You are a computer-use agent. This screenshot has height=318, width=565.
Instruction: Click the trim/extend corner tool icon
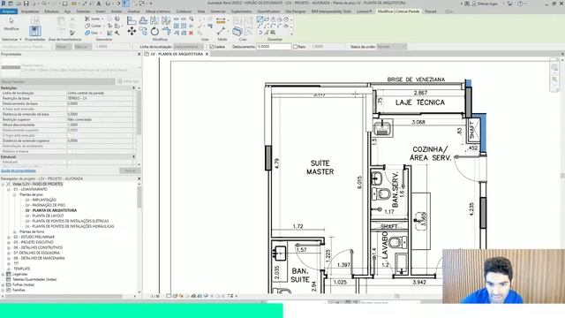point(166,32)
